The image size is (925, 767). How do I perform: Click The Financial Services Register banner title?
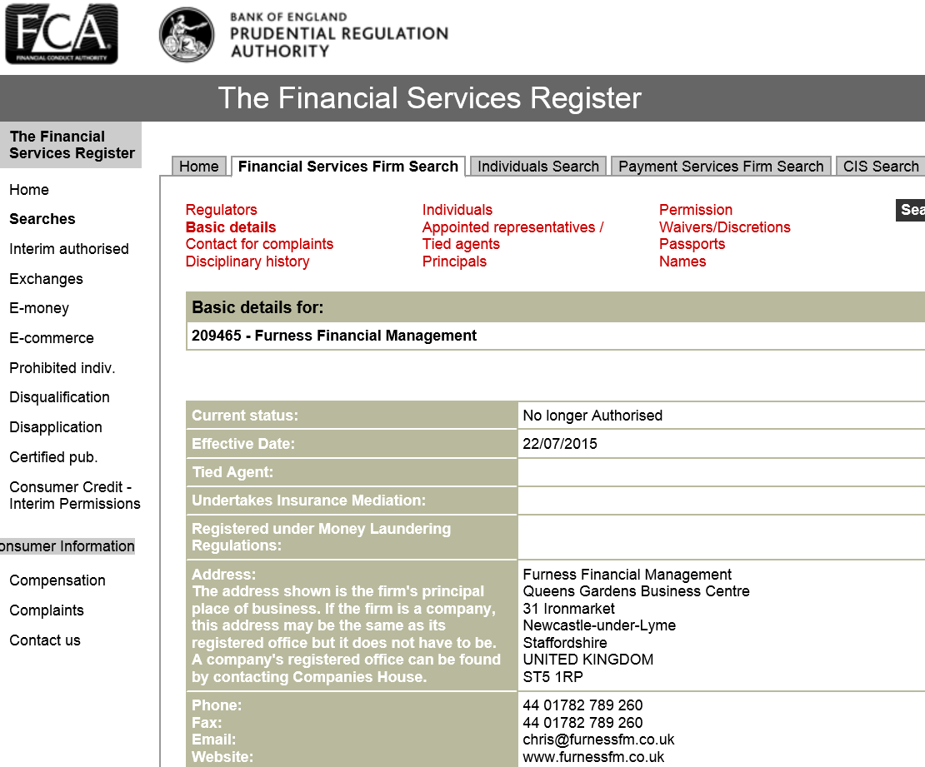point(429,98)
